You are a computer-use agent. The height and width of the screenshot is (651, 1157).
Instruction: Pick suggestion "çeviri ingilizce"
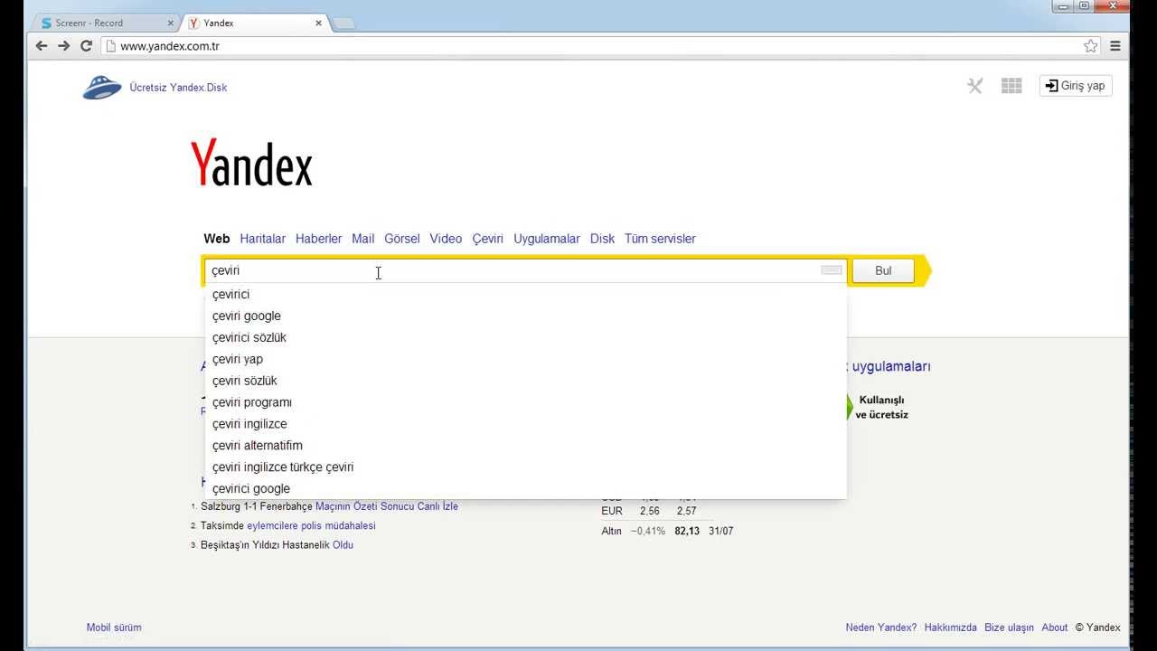tap(526, 425)
